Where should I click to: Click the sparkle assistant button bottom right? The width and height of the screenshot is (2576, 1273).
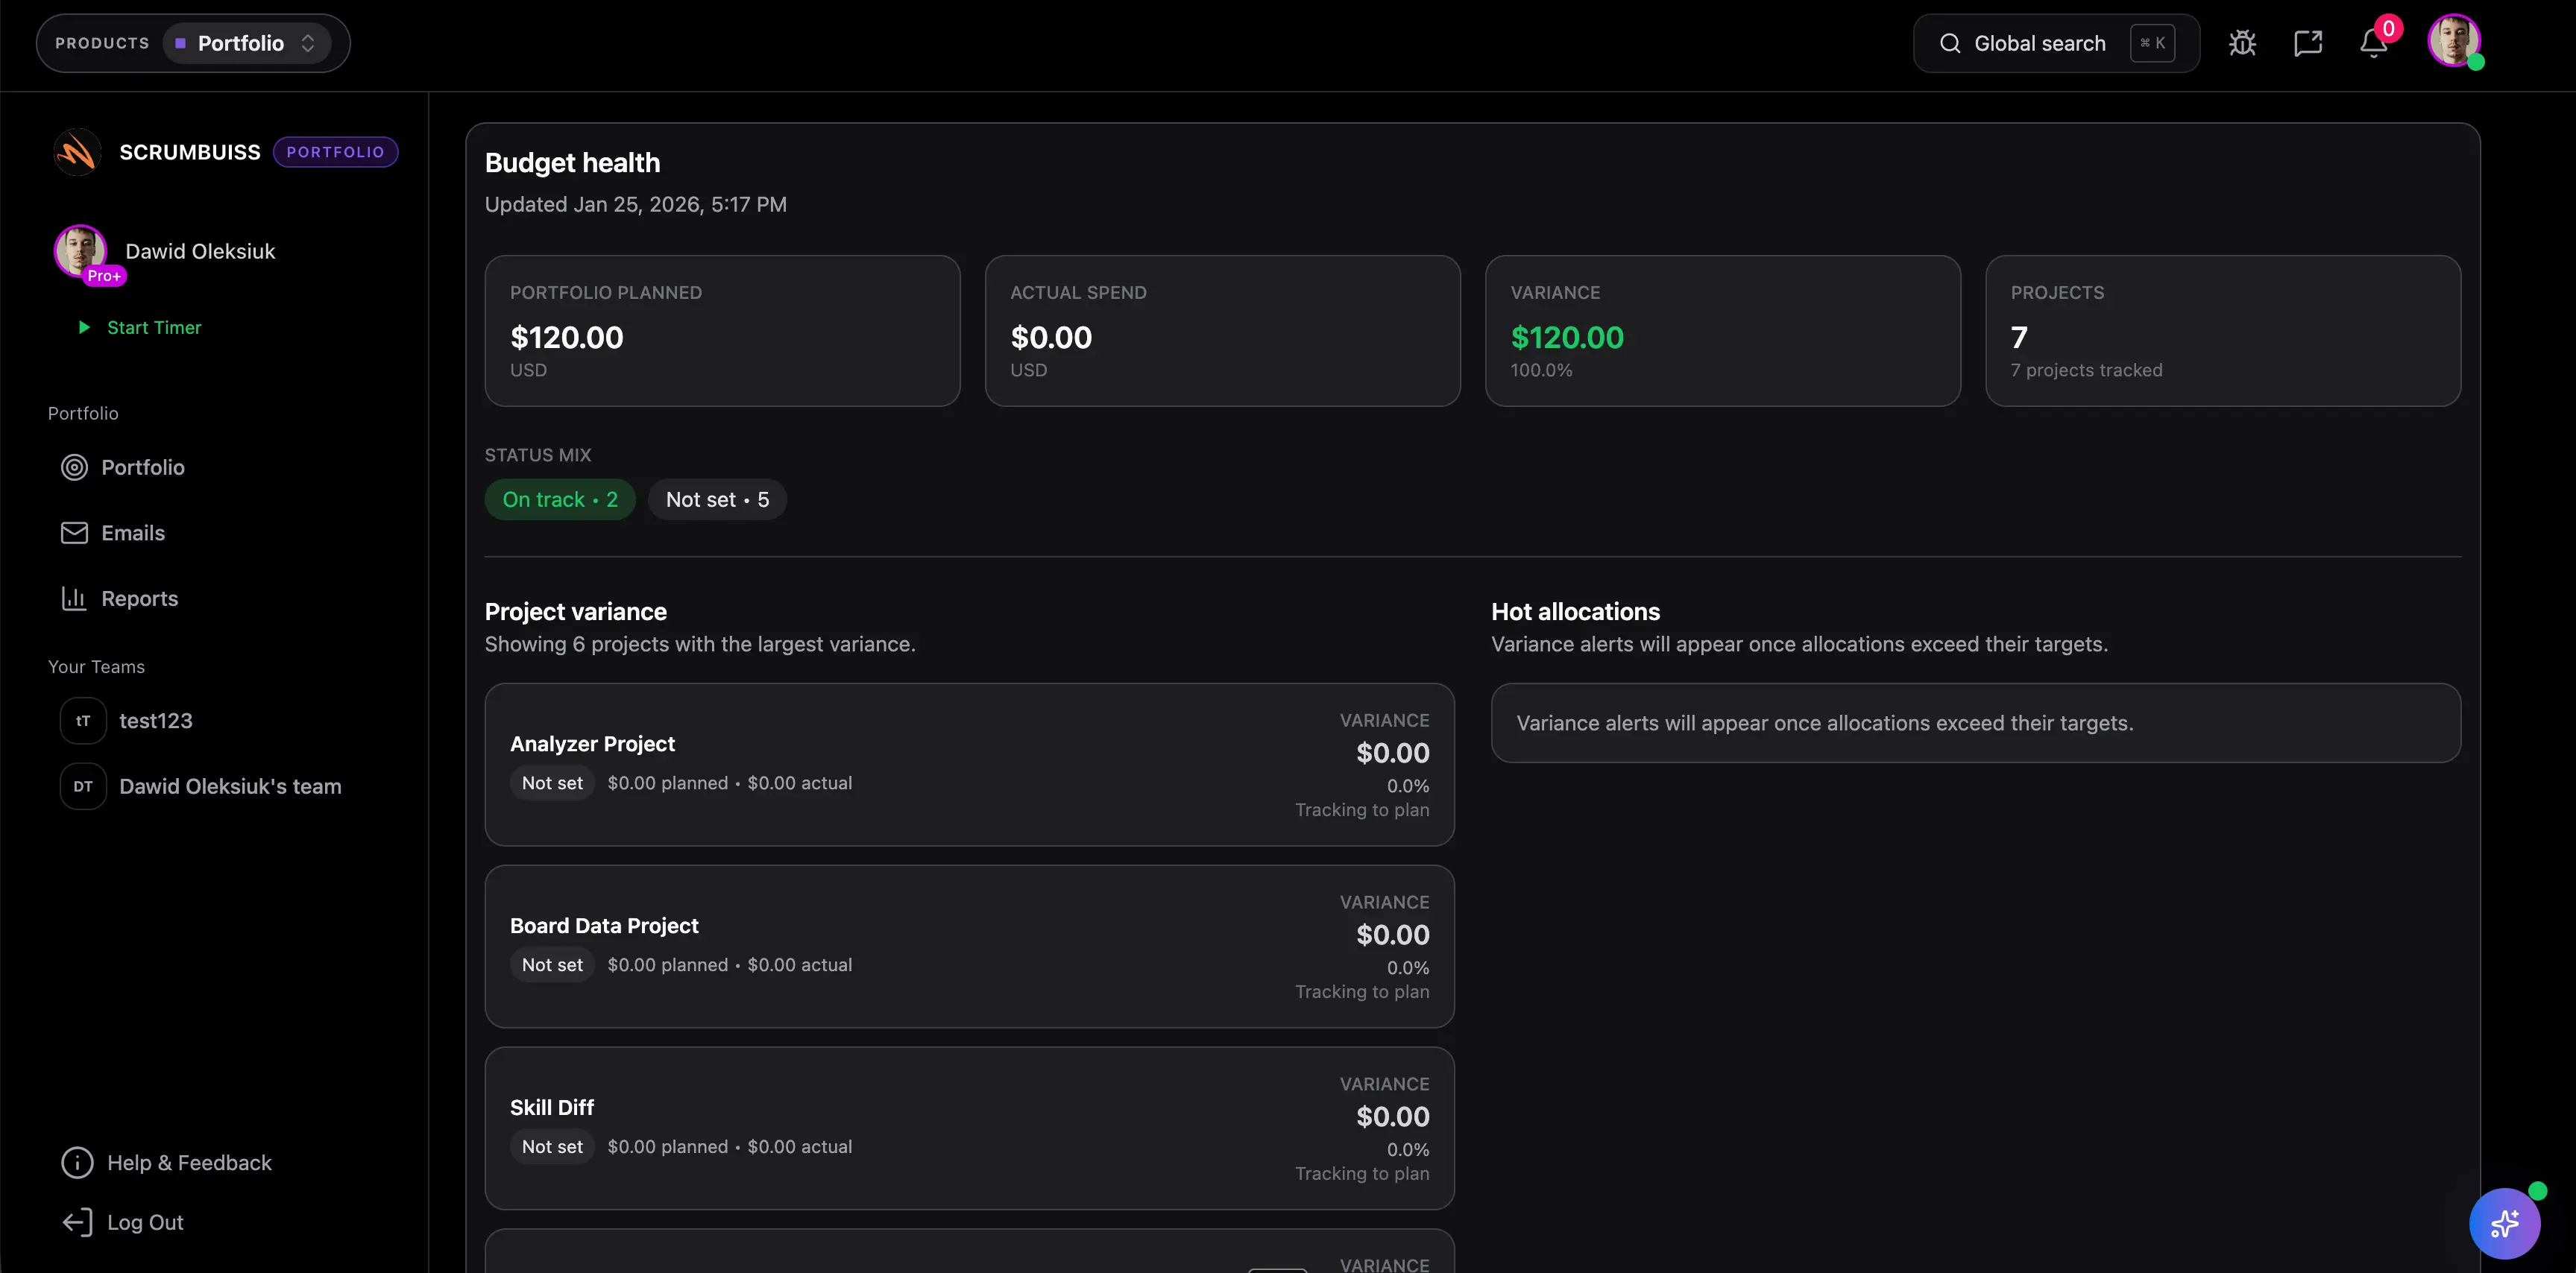click(x=2505, y=1223)
